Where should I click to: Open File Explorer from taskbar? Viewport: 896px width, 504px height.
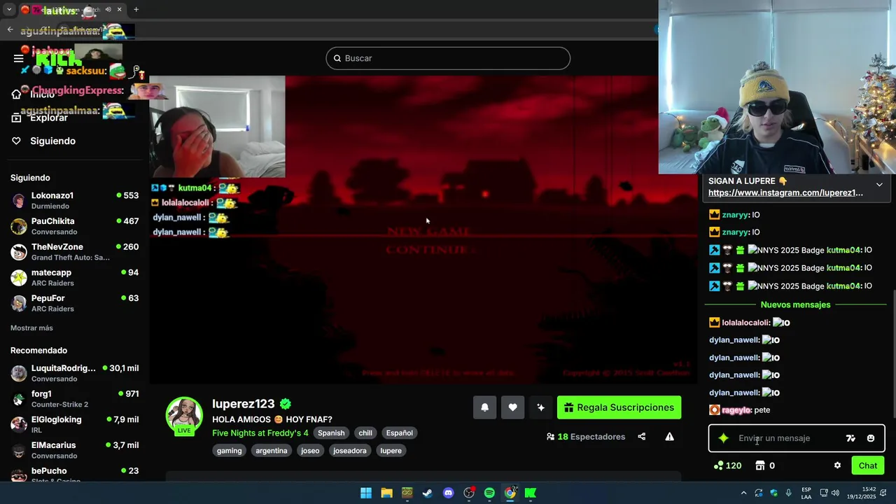pos(386,493)
